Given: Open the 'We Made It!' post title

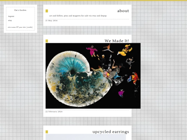Looking at the screenshot, I should [x=117, y=41].
